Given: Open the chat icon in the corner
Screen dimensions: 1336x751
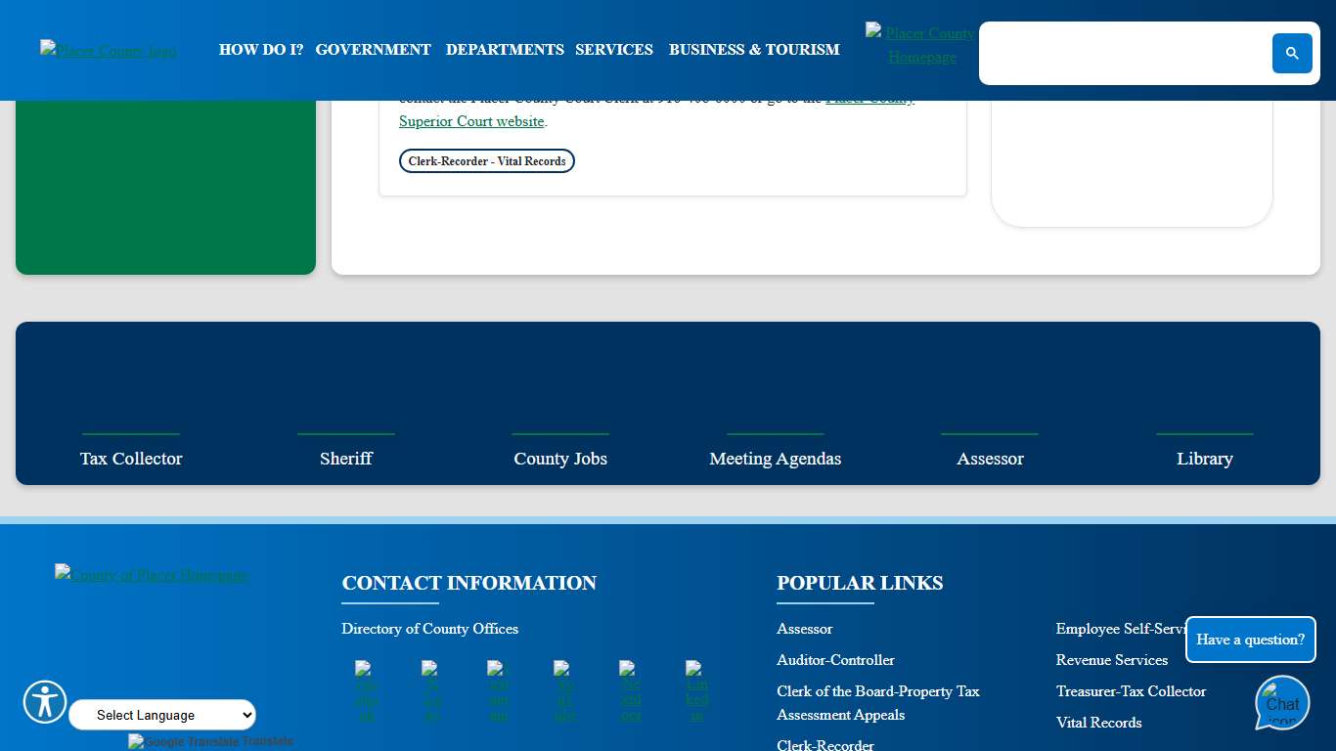Looking at the screenshot, I should coord(1281,702).
